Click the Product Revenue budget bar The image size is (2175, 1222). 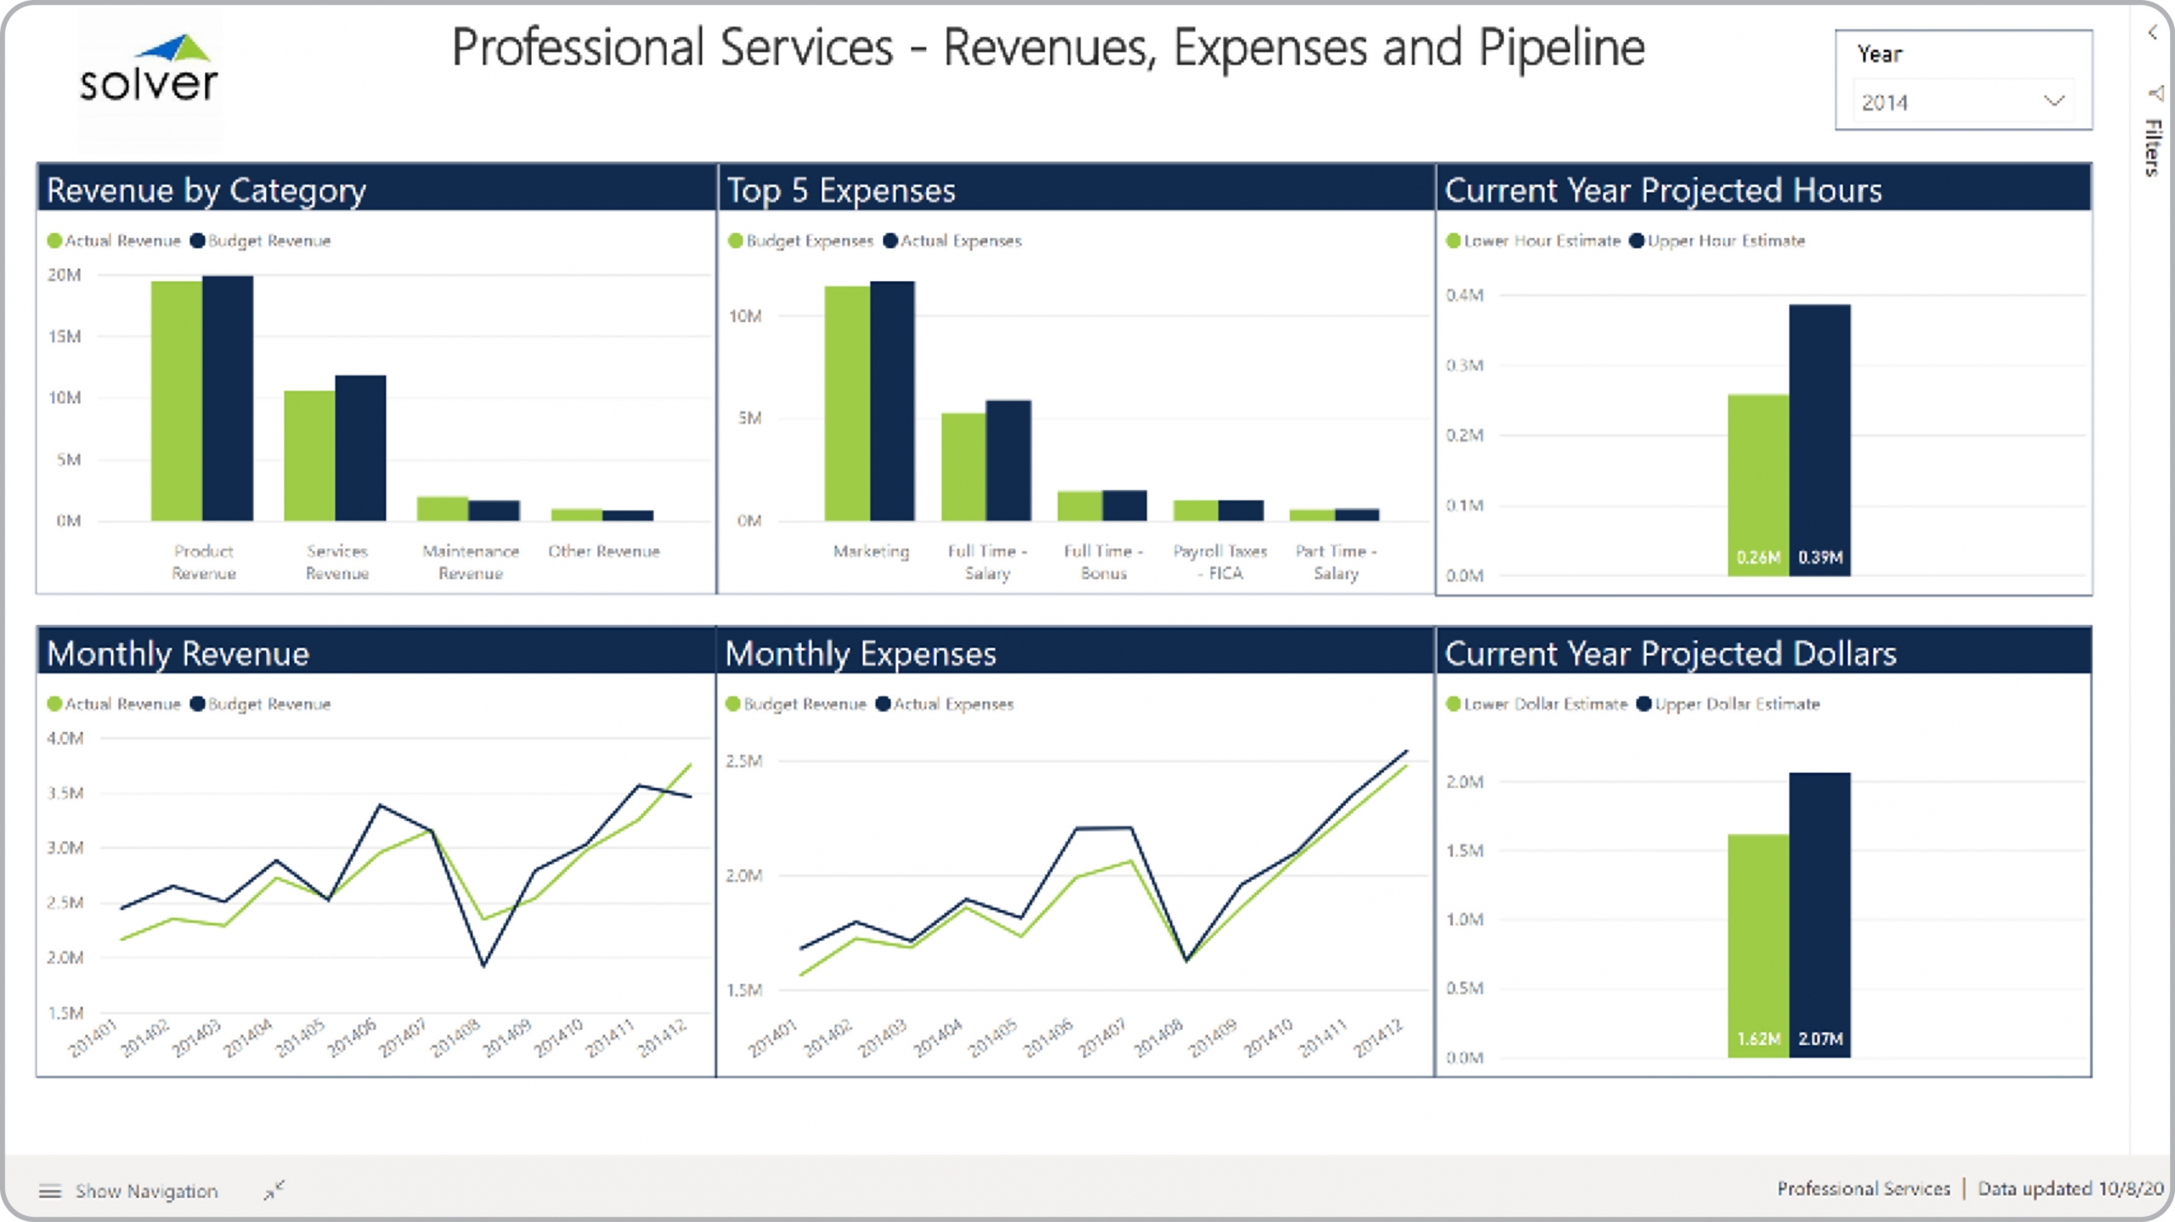pyautogui.click(x=228, y=397)
